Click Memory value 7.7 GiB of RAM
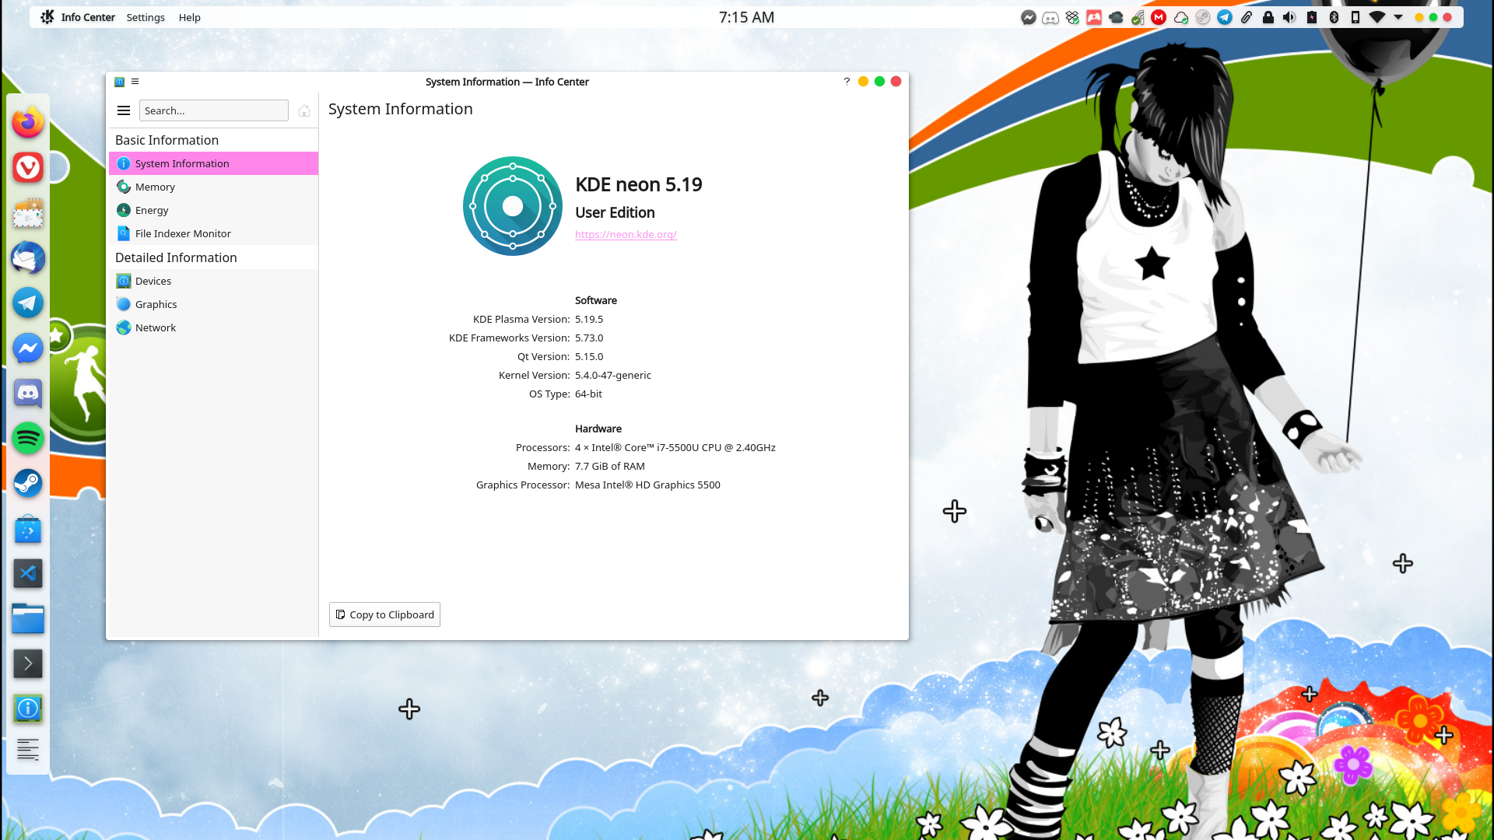This screenshot has height=840, width=1494. click(610, 466)
